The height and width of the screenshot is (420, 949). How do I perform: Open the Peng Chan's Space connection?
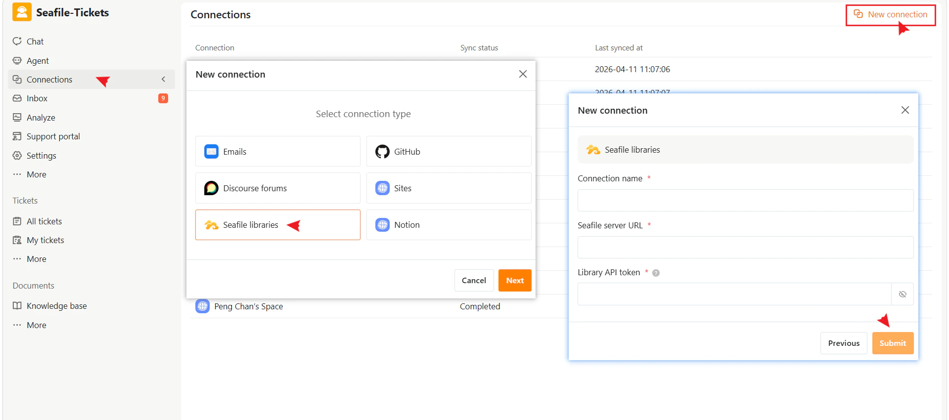tap(248, 306)
